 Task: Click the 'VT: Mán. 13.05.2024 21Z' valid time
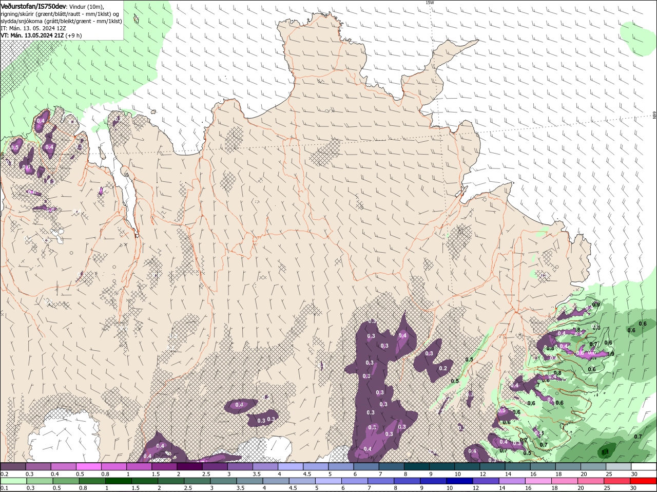[x=32, y=35]
